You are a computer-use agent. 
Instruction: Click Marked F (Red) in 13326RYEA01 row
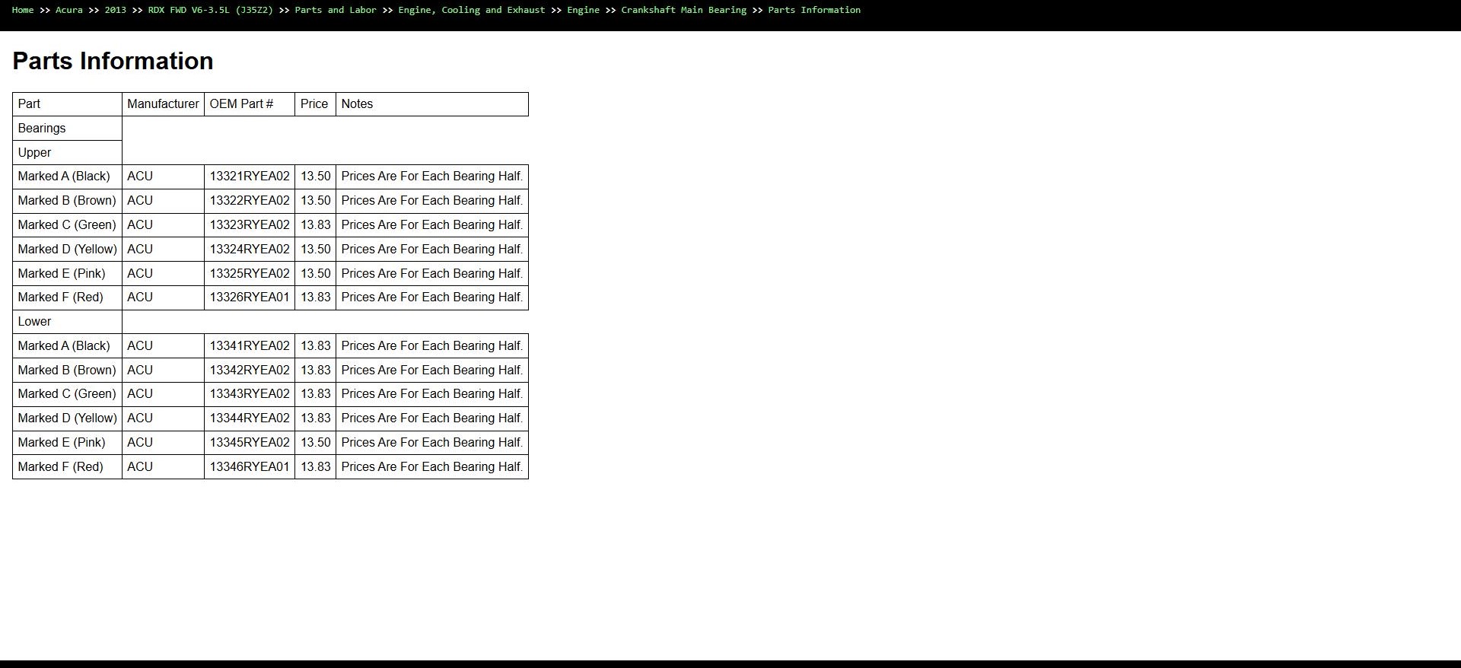click(61, 297)
